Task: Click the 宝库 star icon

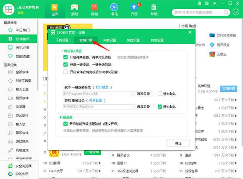Action: pyautogui.click(x=55, y=10)
